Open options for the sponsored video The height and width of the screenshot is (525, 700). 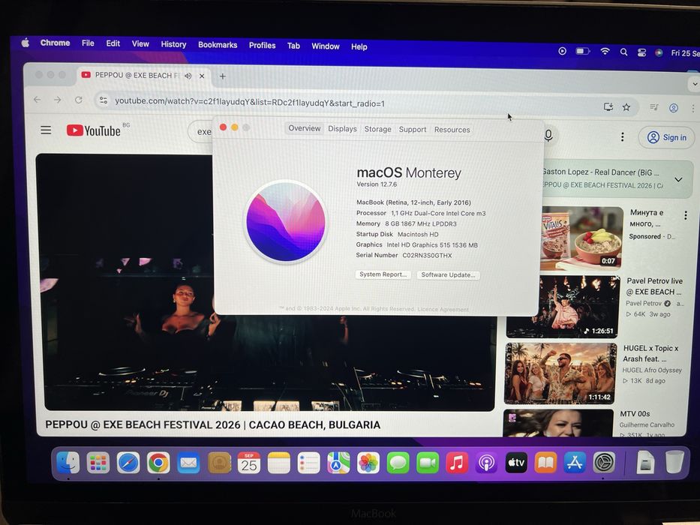click(x=686, y=216)
